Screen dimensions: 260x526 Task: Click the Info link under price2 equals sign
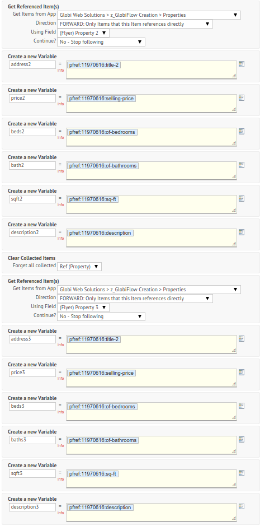pyautogui.click(x=60, y=104)
